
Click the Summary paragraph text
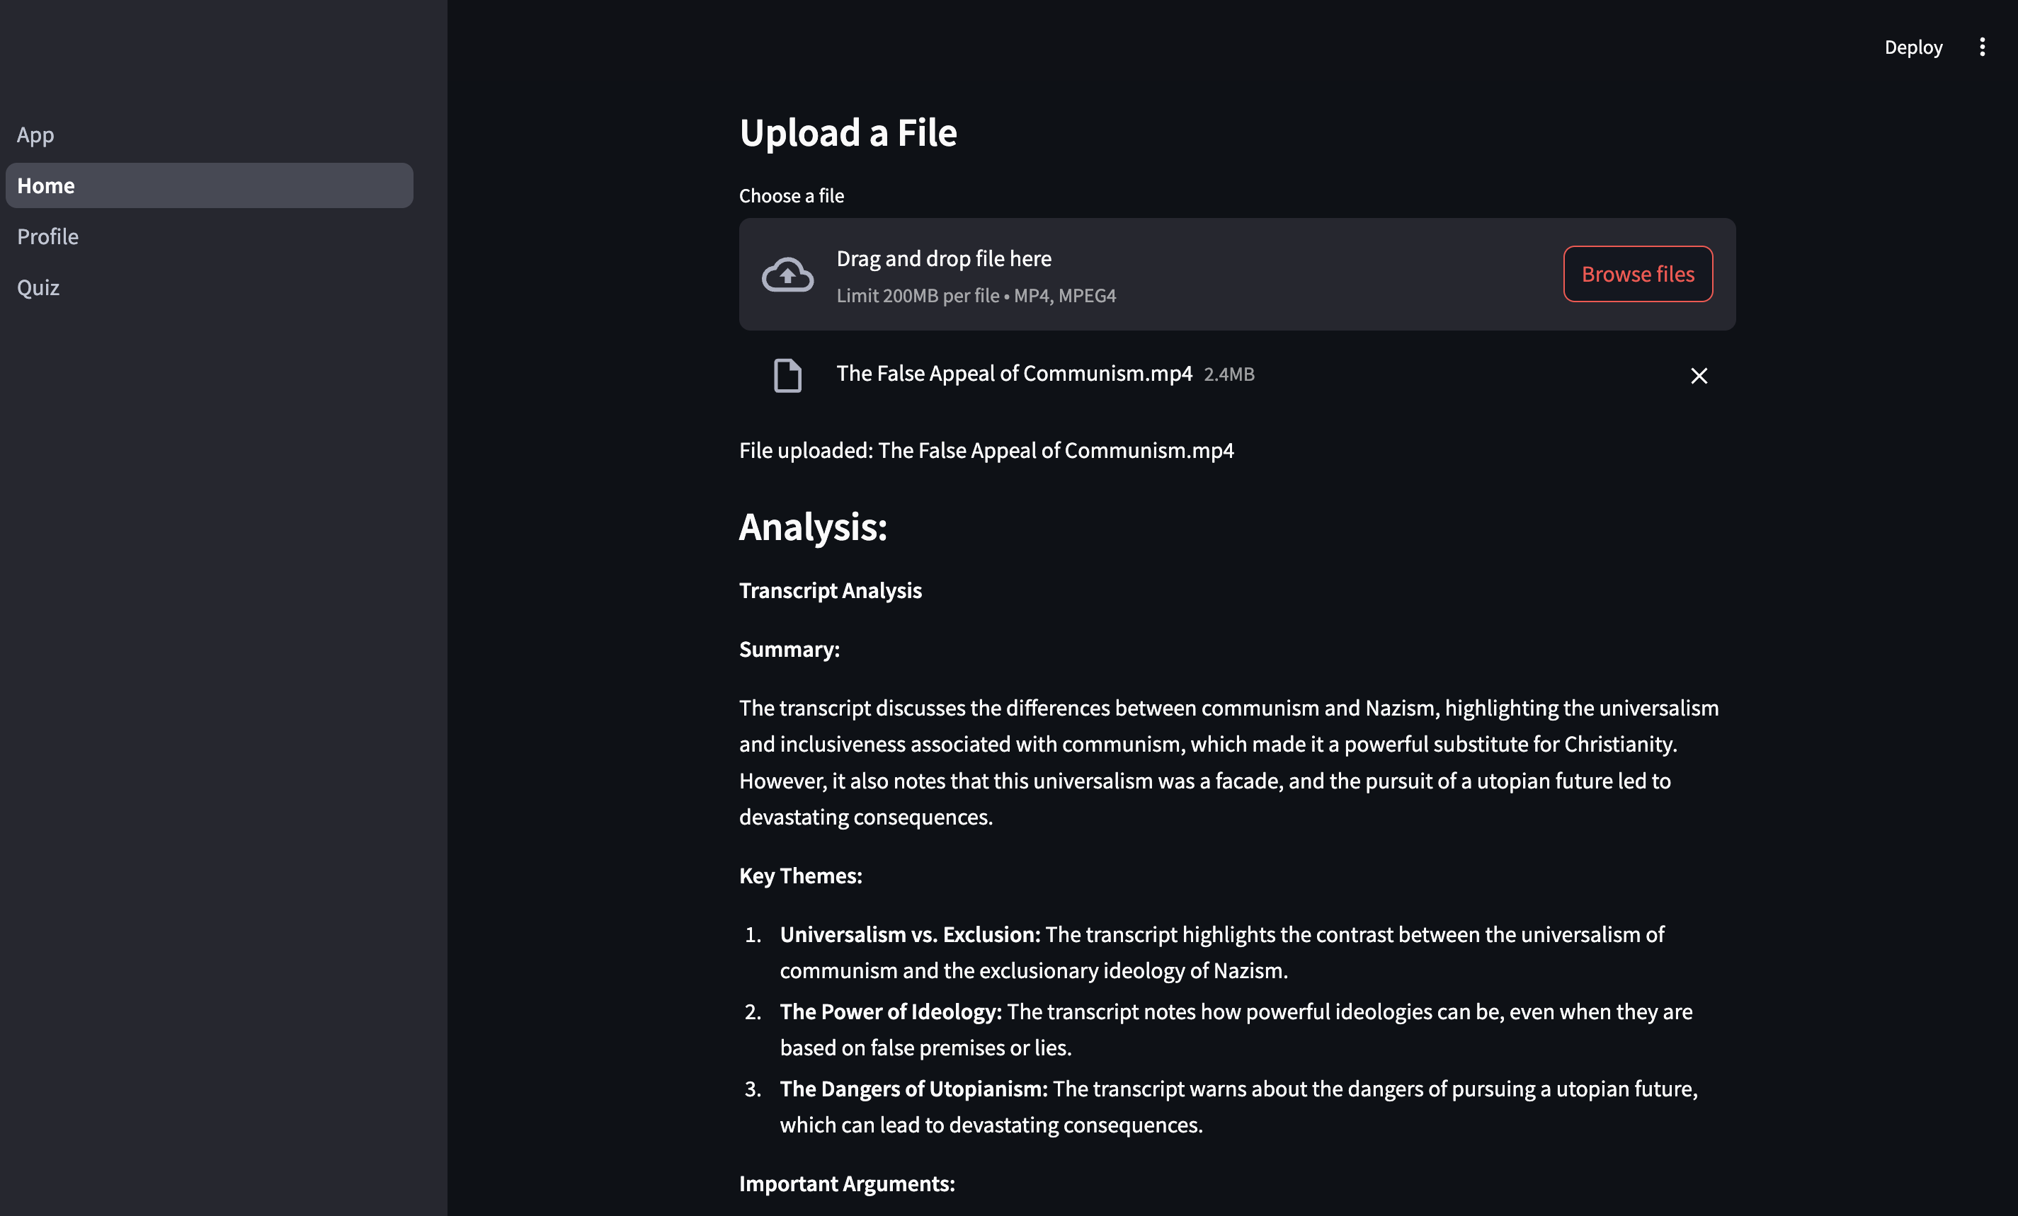(1229, 762)
